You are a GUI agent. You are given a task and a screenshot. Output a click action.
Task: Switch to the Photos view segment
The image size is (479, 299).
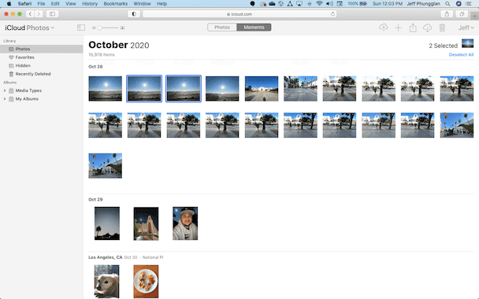pyautogui.click(x=222, y=28)
